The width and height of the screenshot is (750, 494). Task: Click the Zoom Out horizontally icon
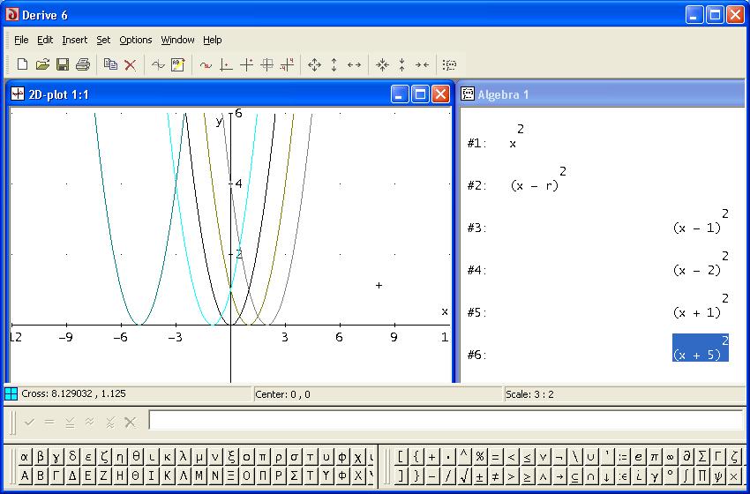(x=355, y=64)
